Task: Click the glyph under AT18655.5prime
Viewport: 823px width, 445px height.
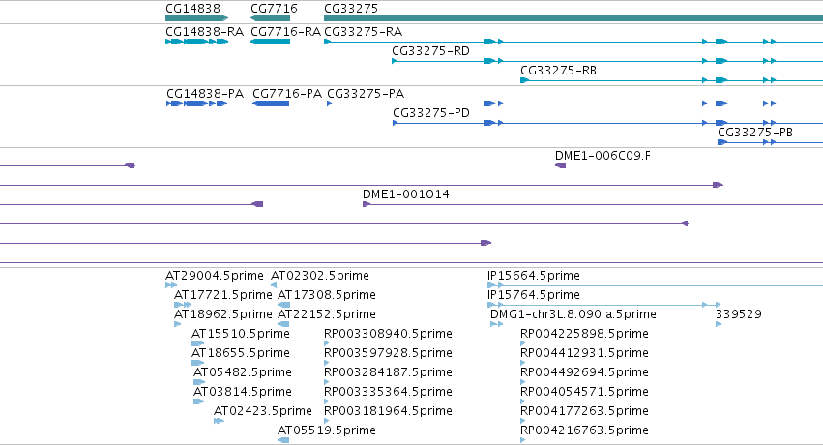Action: (198, 363)
